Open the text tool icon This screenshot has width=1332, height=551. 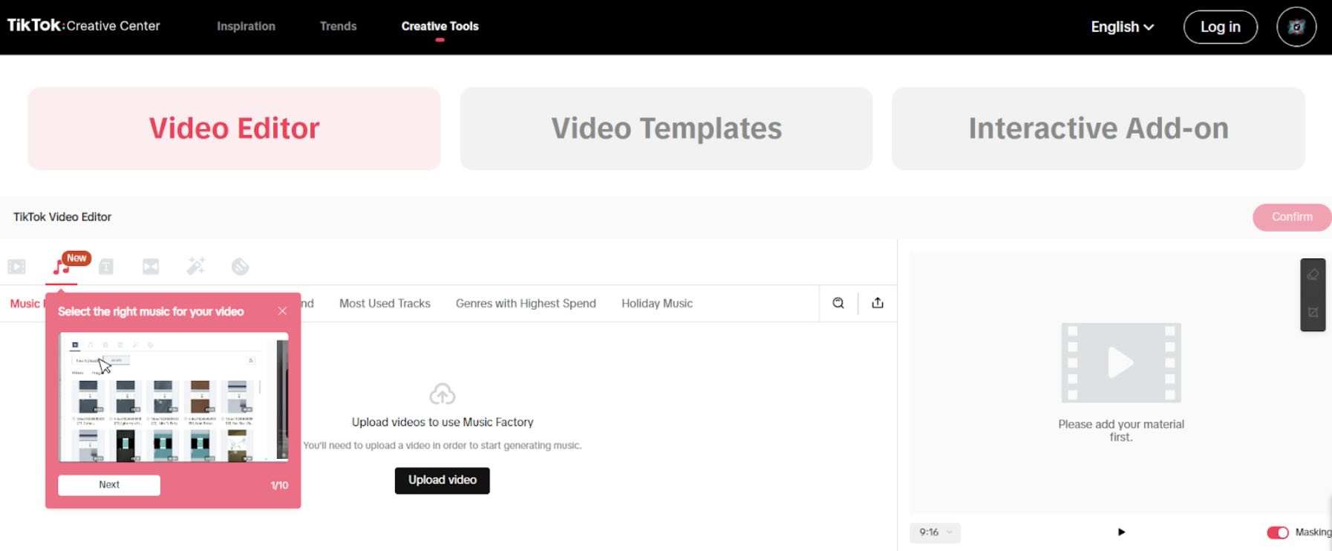(x=106, y=266)
